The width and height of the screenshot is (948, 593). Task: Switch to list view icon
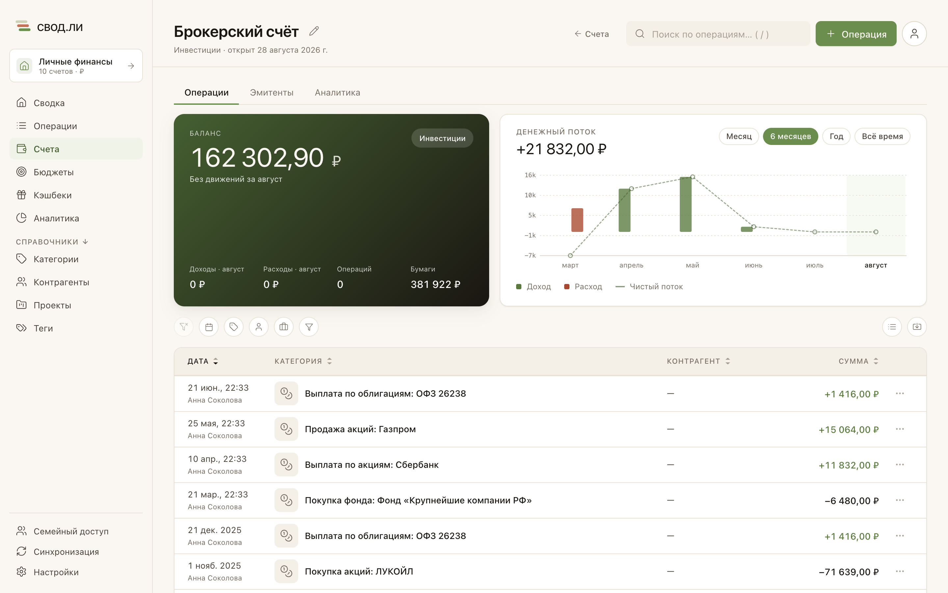(x=892, y=327)
